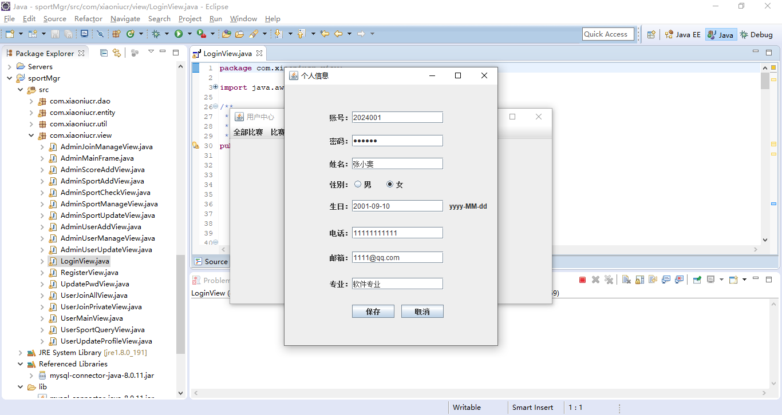Toggle Link with Editor in Package Explorer
Image resolution: width=782 pixels, height=415 pixels.
tap(117, 53)
